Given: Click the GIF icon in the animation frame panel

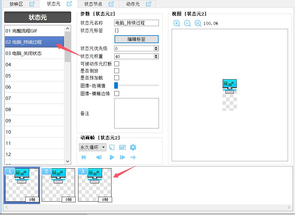Looking at the screenshot, I should point(122,147).
